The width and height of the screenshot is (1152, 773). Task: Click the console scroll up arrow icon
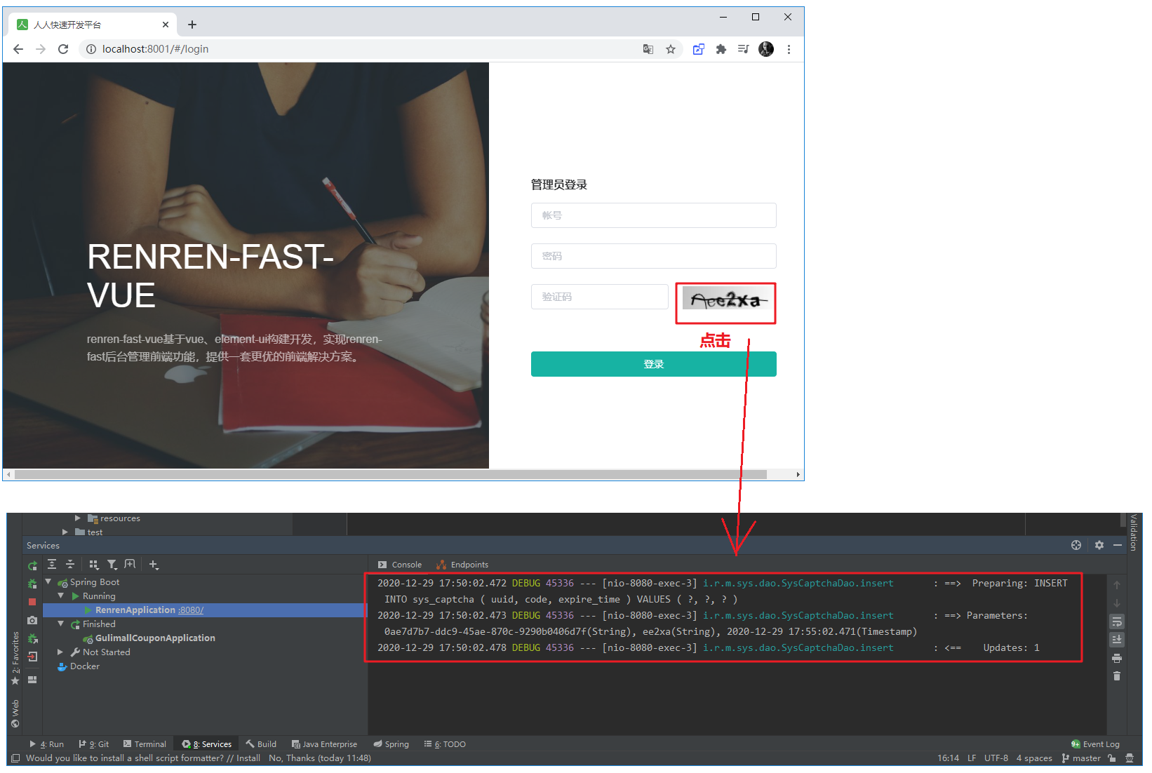pos(1117,585)
